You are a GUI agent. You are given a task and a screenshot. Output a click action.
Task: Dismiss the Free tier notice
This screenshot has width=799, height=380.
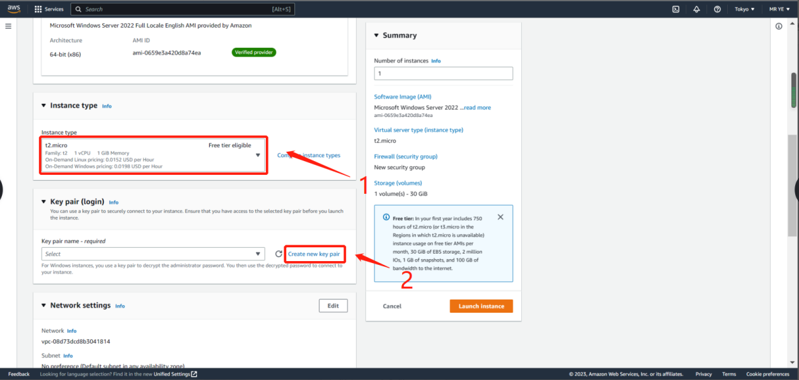(500, 217)
